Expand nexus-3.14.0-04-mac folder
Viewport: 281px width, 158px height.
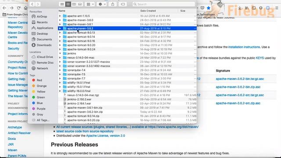pos(60,57)
